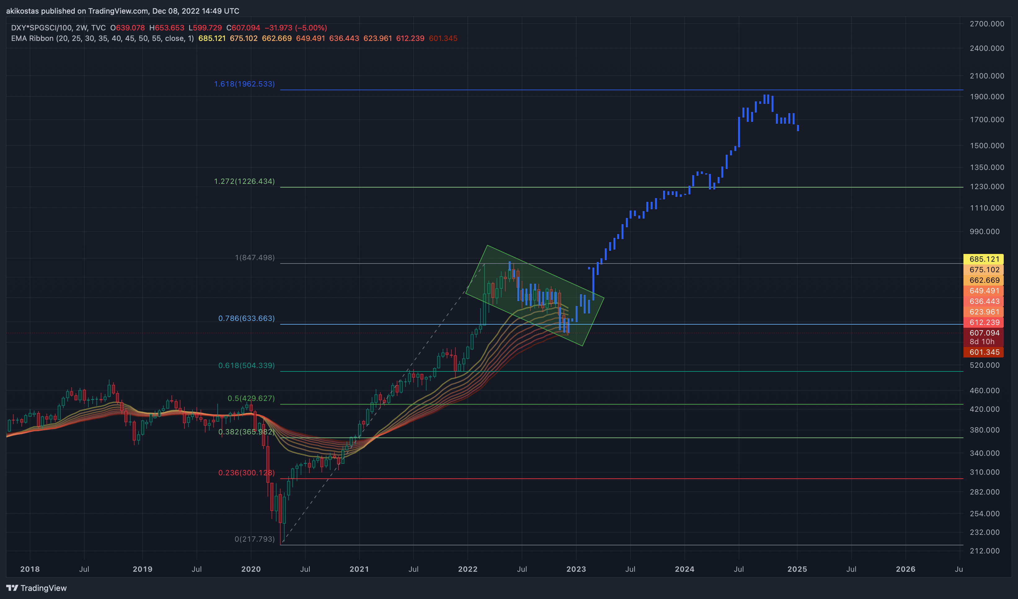
Task: Click the close value 607.094 in header
Action: click(246, 28)
